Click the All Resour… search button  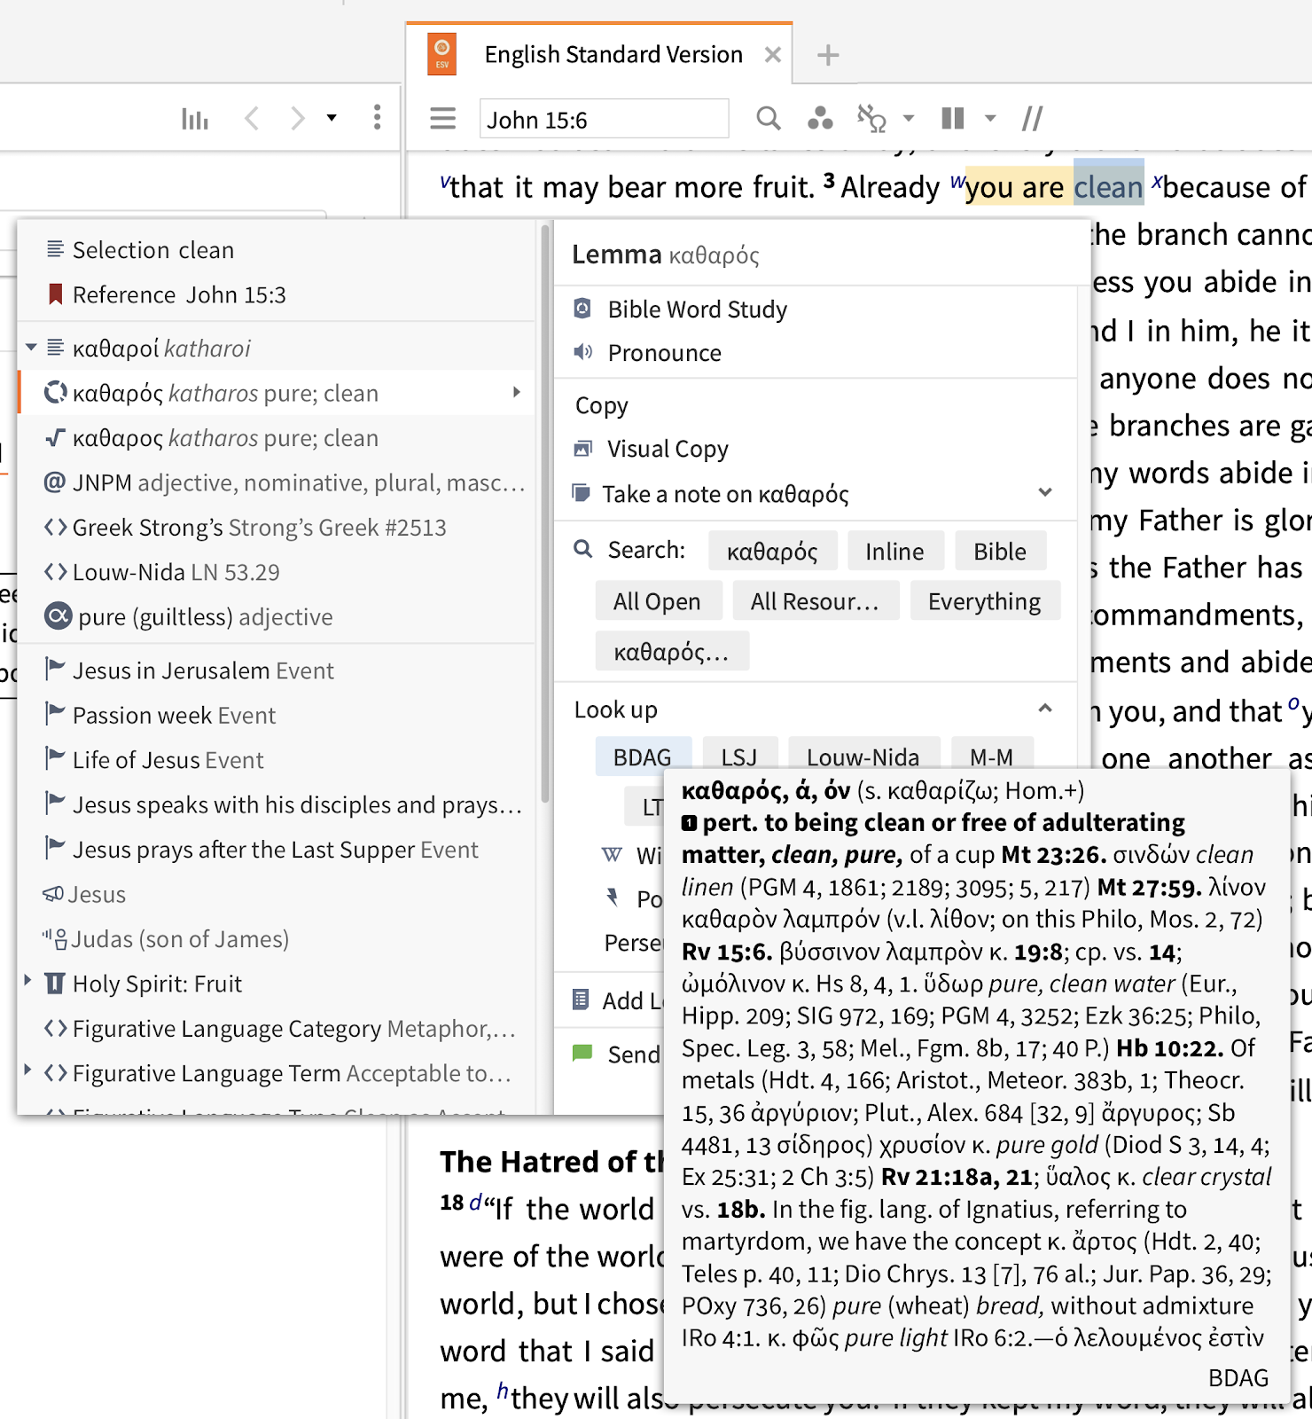point(815,601)
